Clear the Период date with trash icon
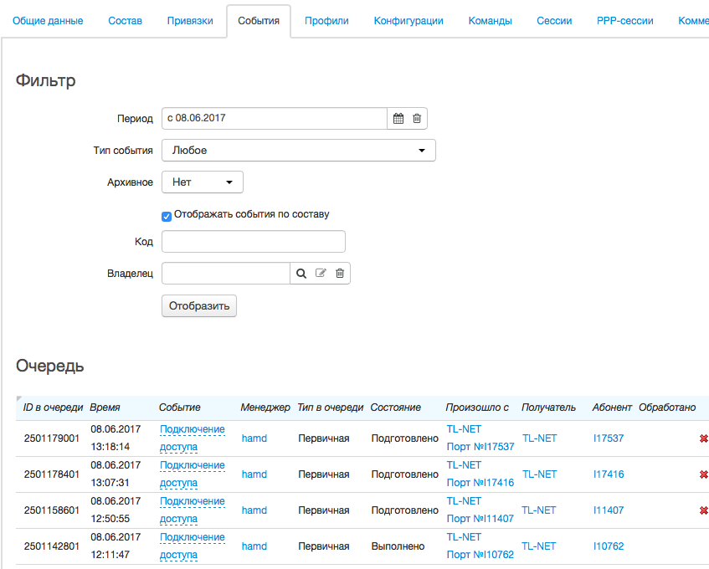The width and height of the screenshot is (709, 569). [x=417, y=119]
